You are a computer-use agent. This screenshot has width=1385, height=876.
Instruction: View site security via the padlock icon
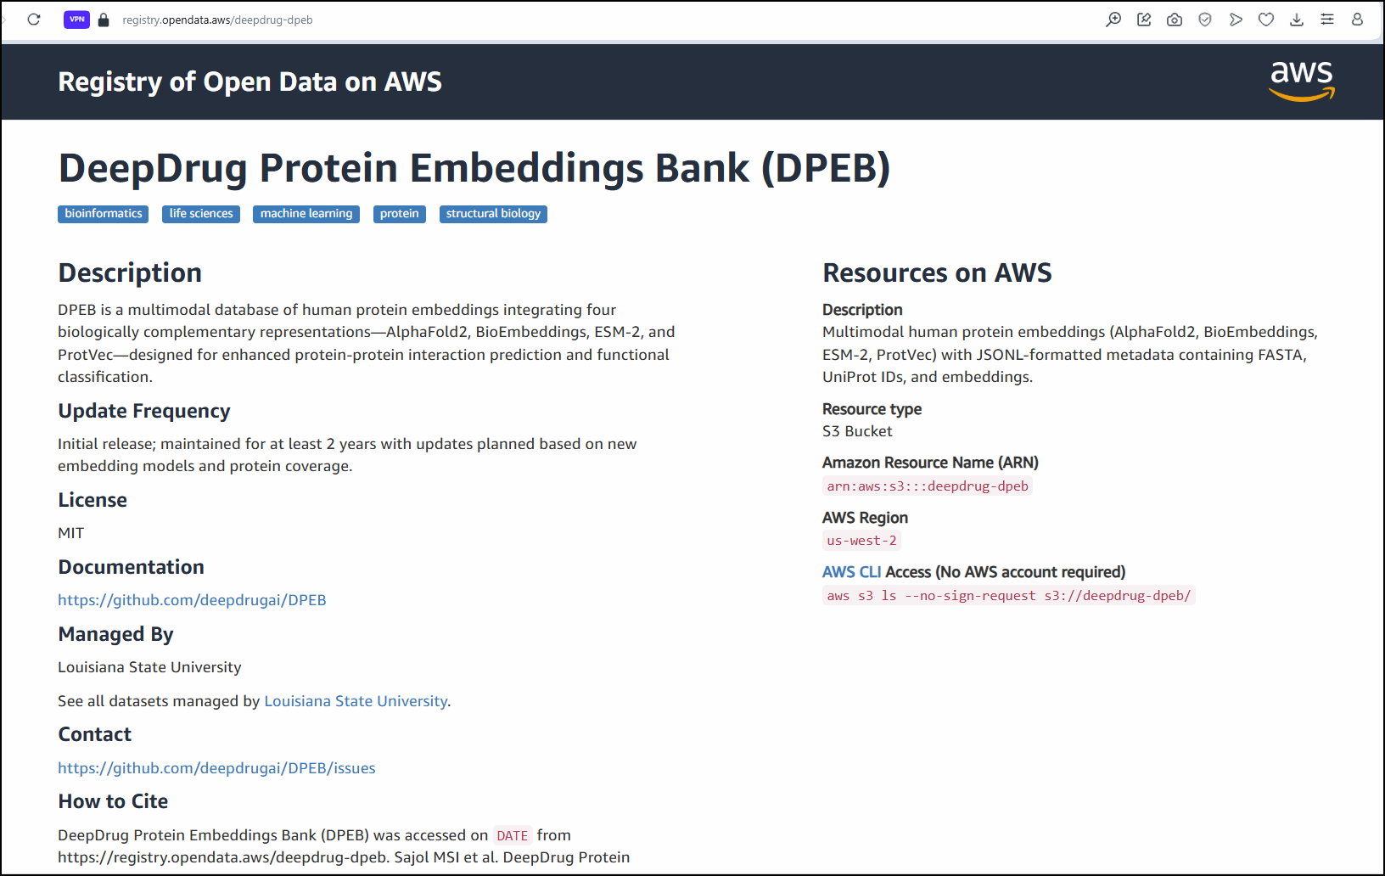click(x=104, y=20)
